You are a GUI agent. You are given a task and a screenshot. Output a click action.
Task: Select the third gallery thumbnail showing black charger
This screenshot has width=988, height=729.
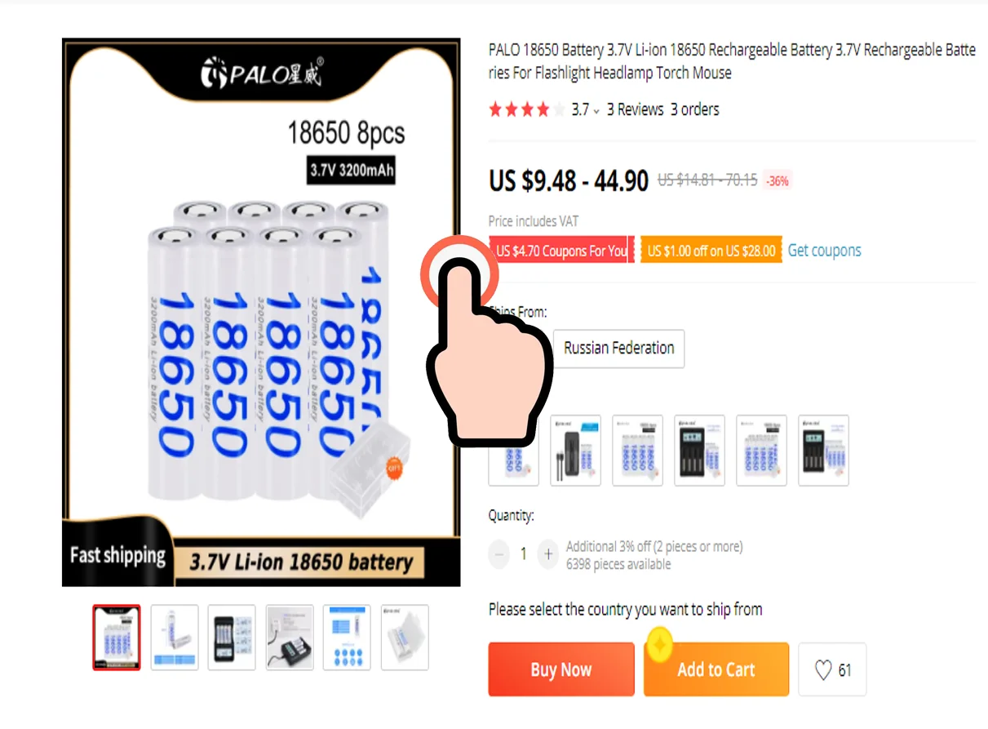232,638
